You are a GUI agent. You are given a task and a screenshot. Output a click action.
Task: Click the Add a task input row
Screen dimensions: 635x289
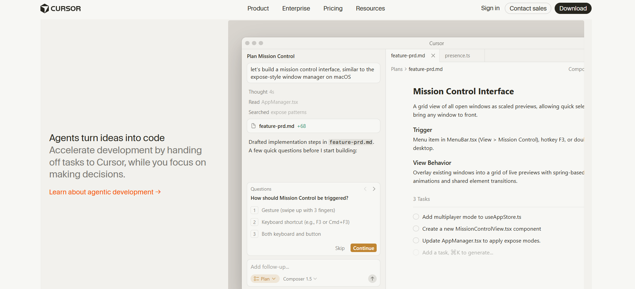tap(457, 253)
